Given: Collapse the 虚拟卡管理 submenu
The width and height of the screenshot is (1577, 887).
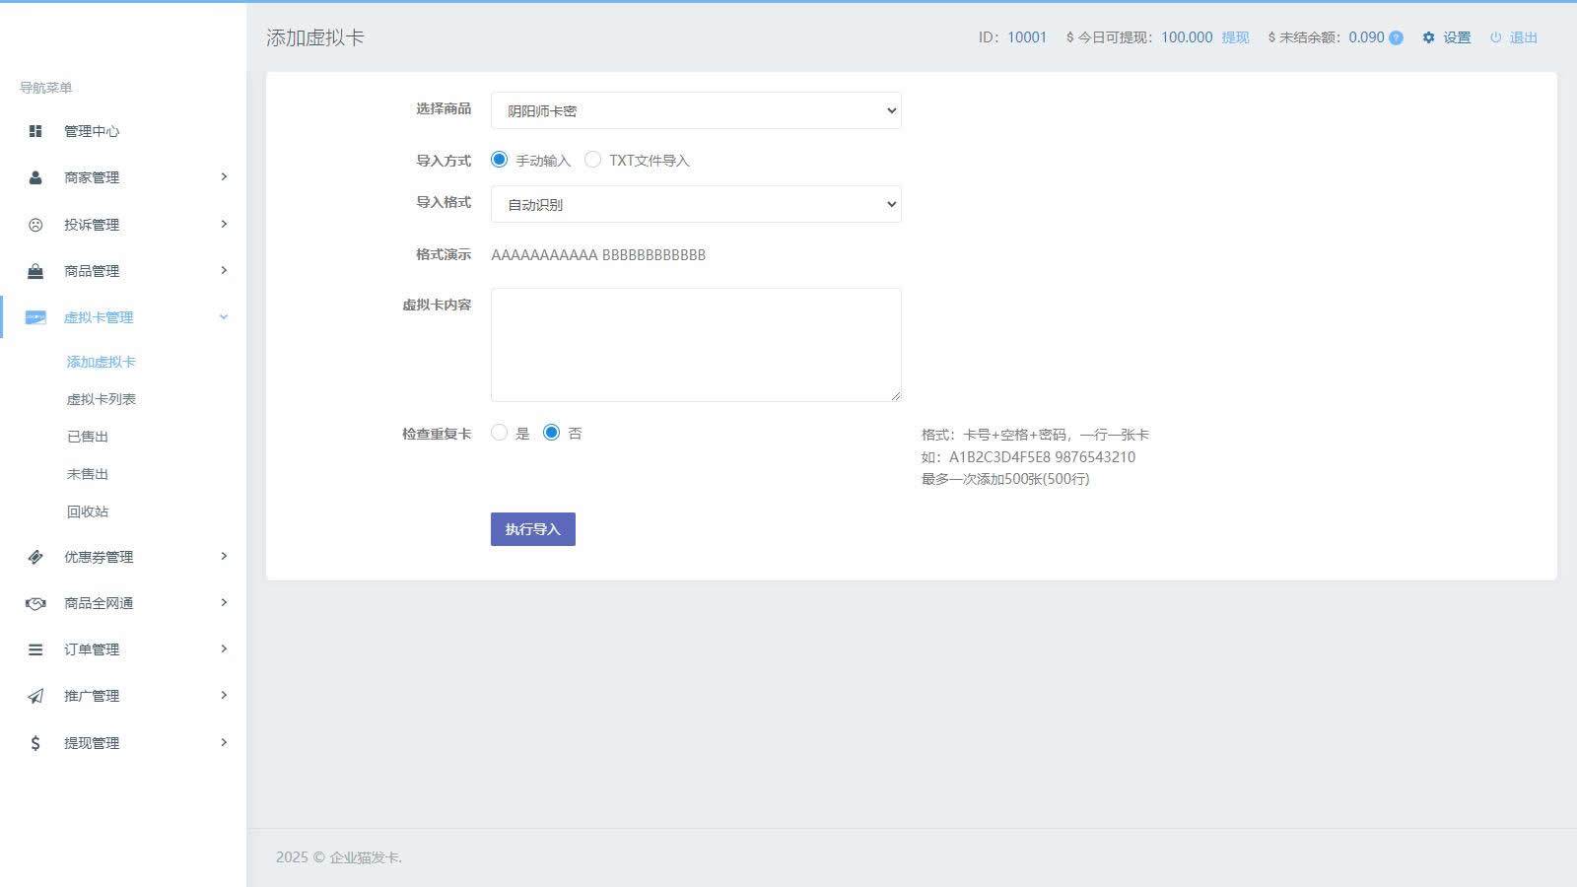Looking at the screenshot, I should [x=224, y=317].
